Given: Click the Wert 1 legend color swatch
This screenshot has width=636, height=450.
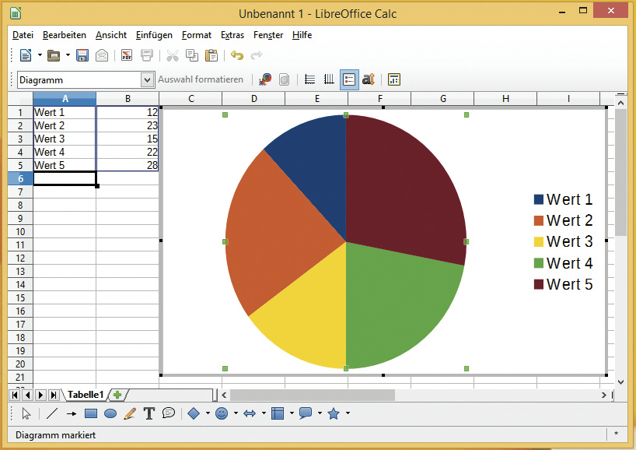Looking at the screenshot, I should click(539, 199).
